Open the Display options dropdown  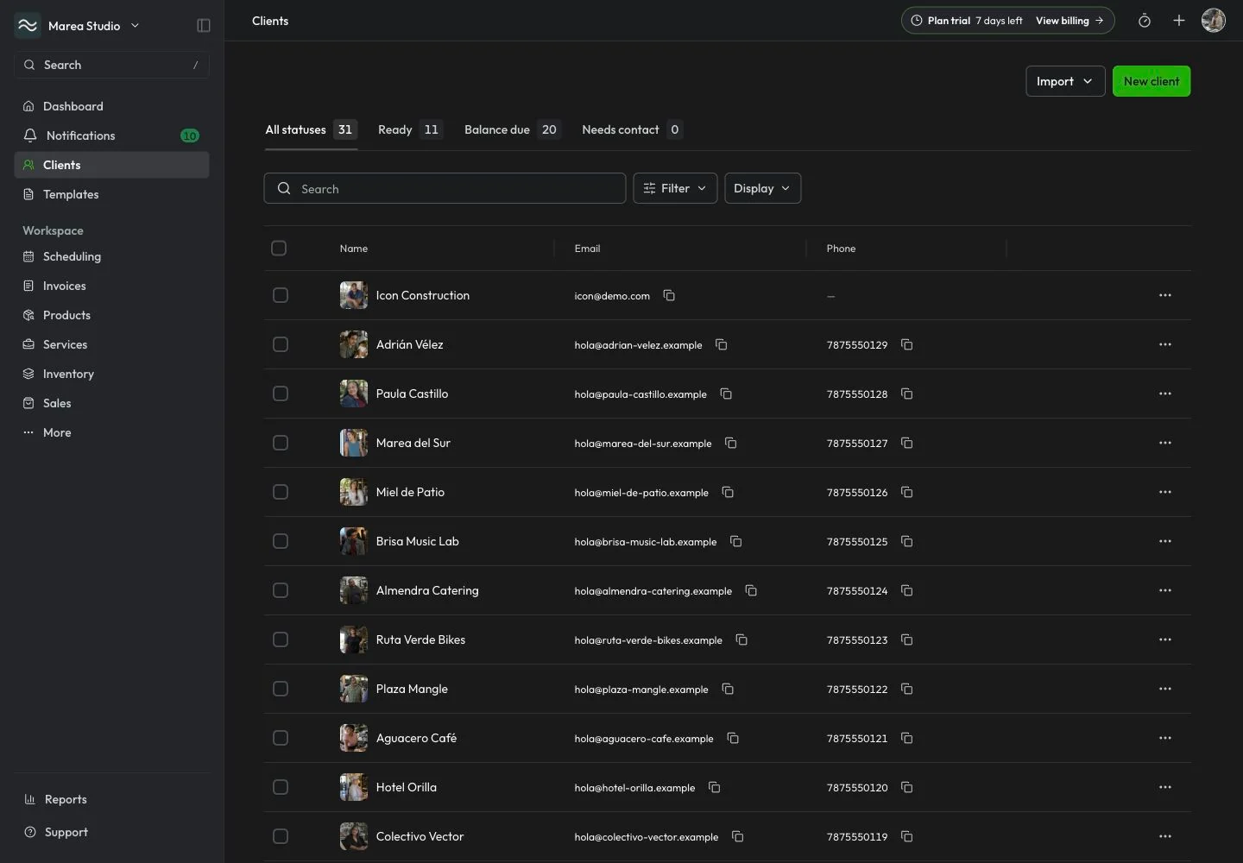762,188
